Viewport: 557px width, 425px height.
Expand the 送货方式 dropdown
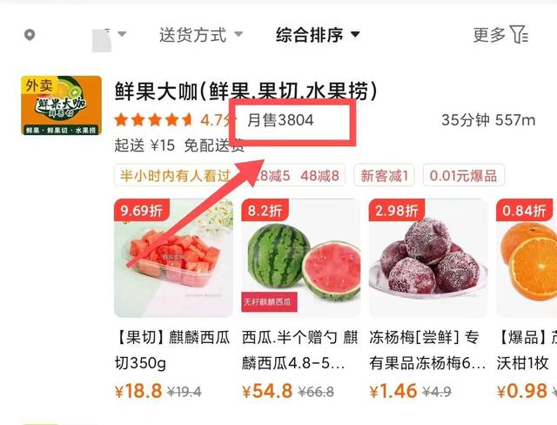[201, 35]
